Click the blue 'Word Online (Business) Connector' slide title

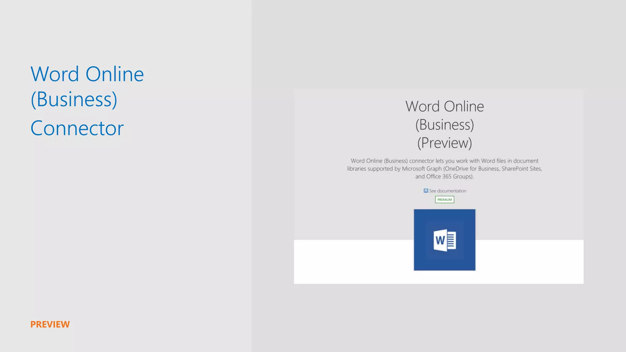tap(87, 101)
